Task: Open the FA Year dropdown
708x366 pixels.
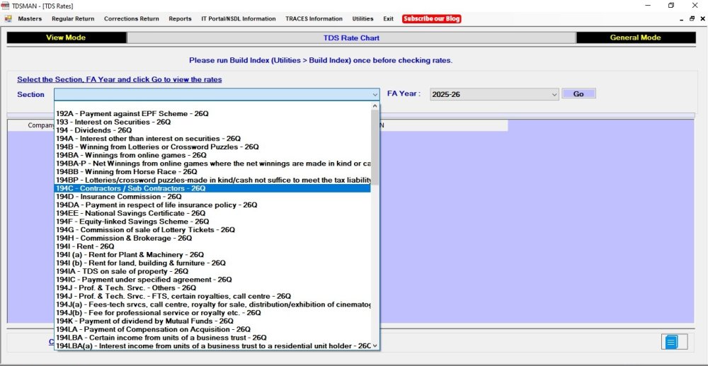Action: click(554, 94)
